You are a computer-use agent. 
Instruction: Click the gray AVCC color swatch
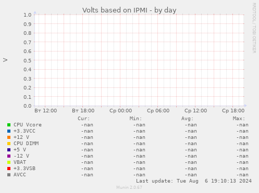pyautogui.click(x=9, y=175)
